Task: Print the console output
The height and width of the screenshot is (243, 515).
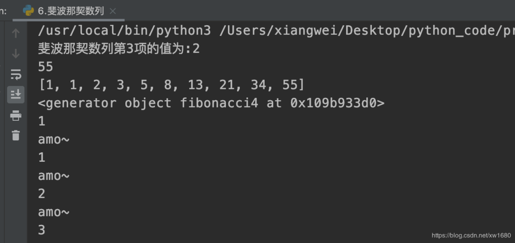Action: [x=16, y=115]
